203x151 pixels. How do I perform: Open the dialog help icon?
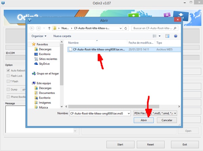point(176,36)
